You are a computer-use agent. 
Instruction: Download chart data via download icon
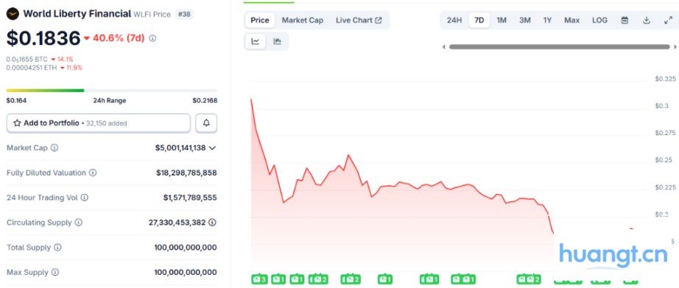coord(646,21)
